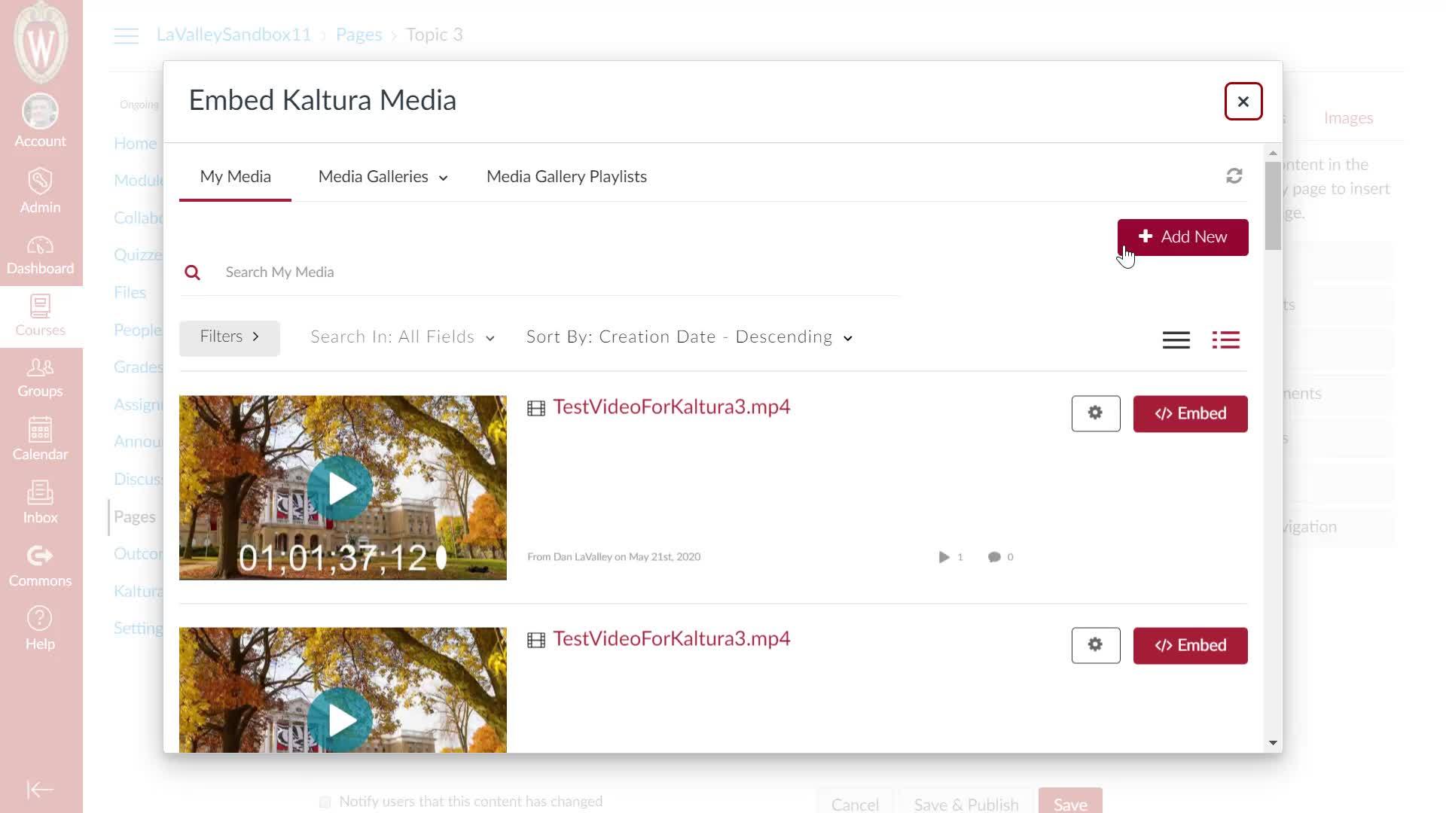The width and height of the screenshot is (1446, 813).
Task: Expand the Media Galleries dropdown
Action: click(383, 177)
